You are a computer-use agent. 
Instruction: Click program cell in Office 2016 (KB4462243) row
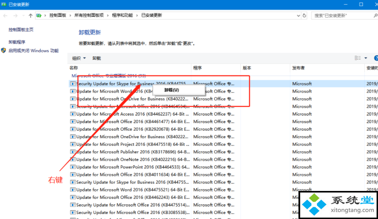point(213,197)
